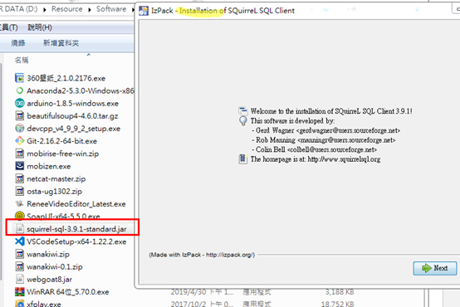The height and width of the screenshot is (307, 460).
Task: Select mobirise-free-win.zip archive icon
Action: [x=20, y=153]
